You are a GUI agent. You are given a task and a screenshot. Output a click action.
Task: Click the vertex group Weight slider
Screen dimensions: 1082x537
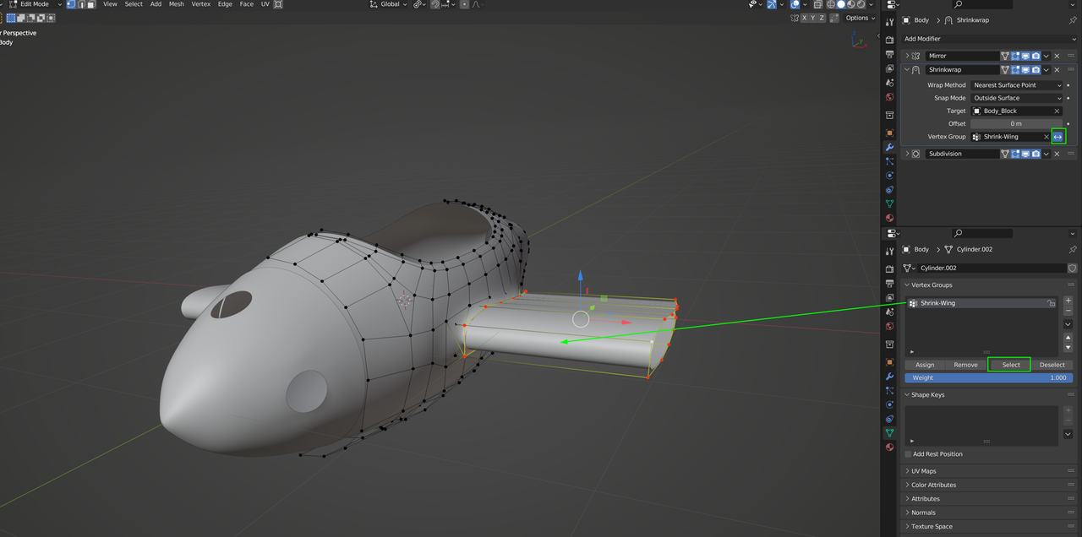pos(986,378)
